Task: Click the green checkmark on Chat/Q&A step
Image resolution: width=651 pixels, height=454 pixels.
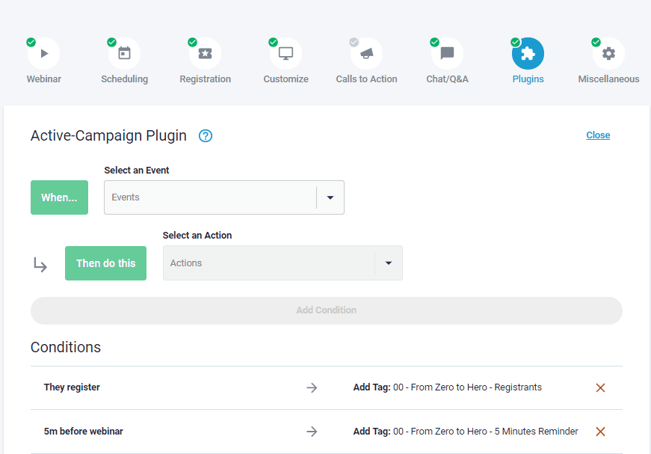Action: pos(435,42)
